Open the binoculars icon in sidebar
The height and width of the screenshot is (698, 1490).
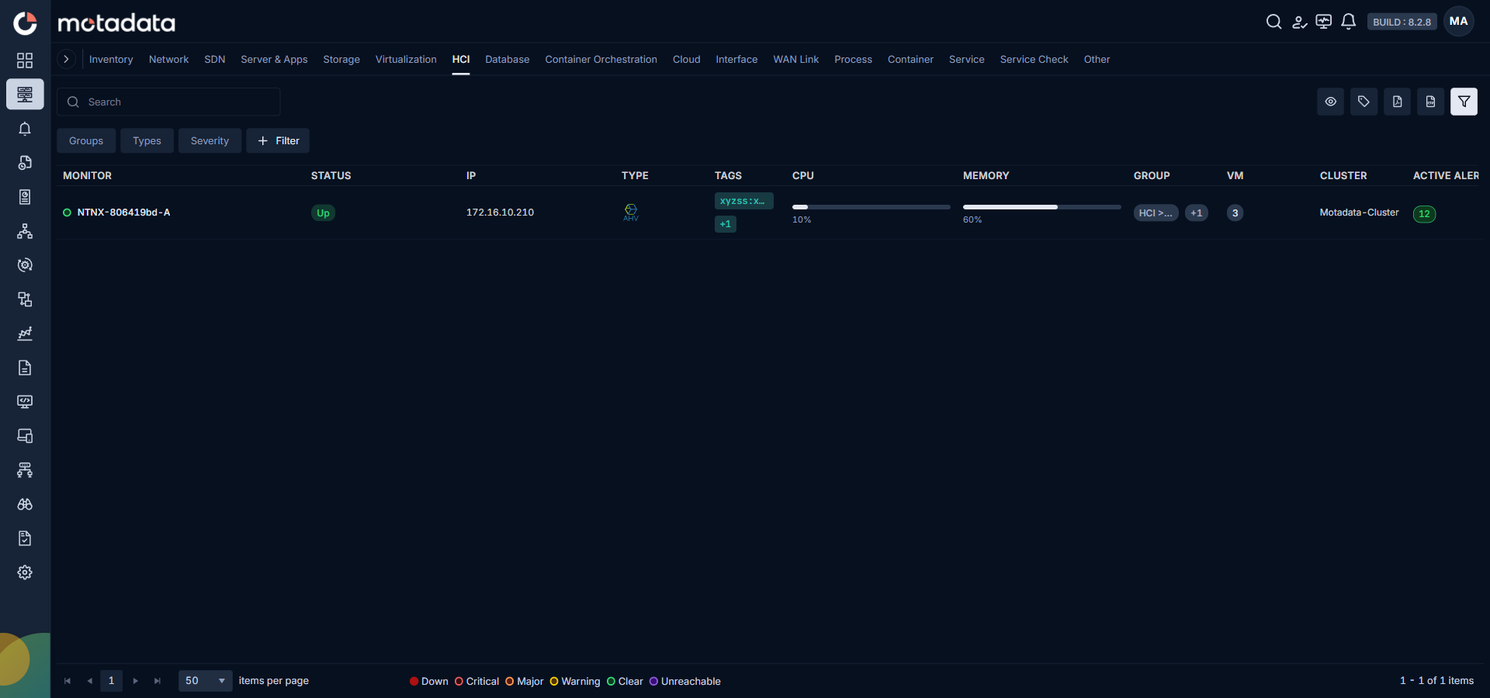tap(25, 504)
